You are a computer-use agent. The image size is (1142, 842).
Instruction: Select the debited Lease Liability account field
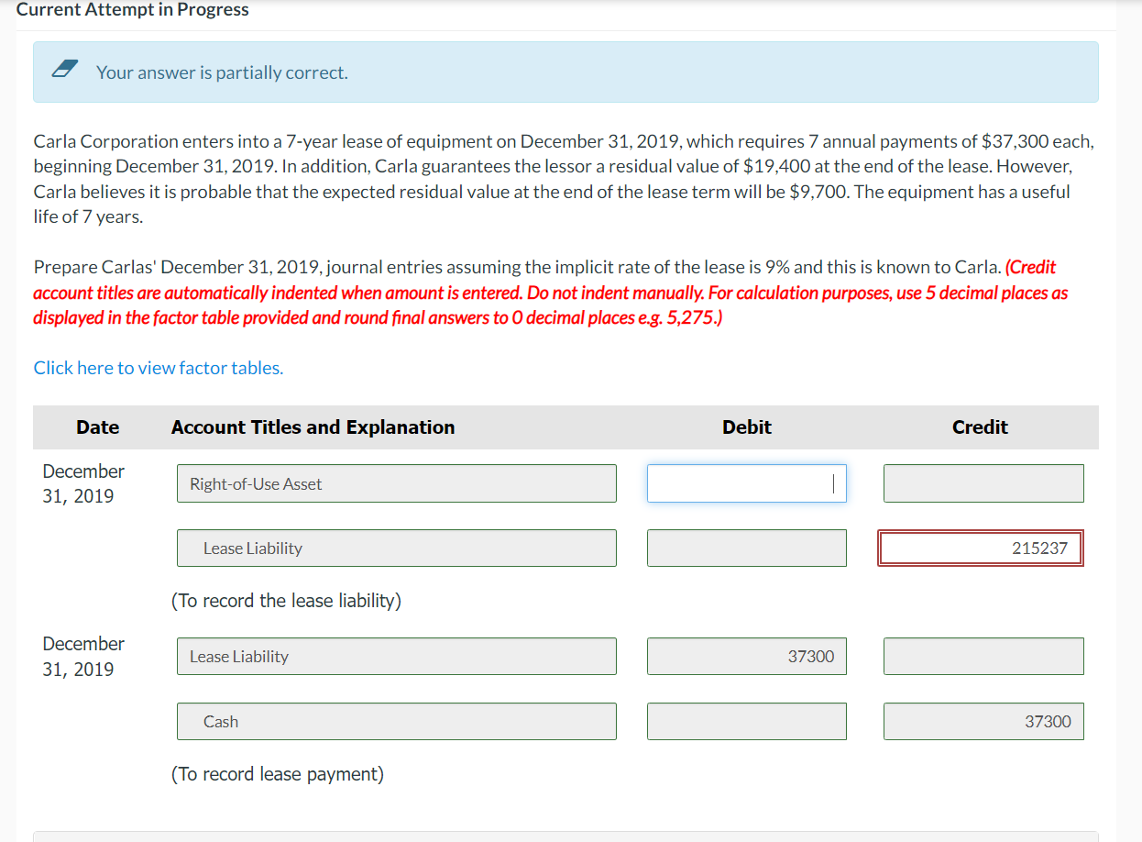(x=397, y=656)
